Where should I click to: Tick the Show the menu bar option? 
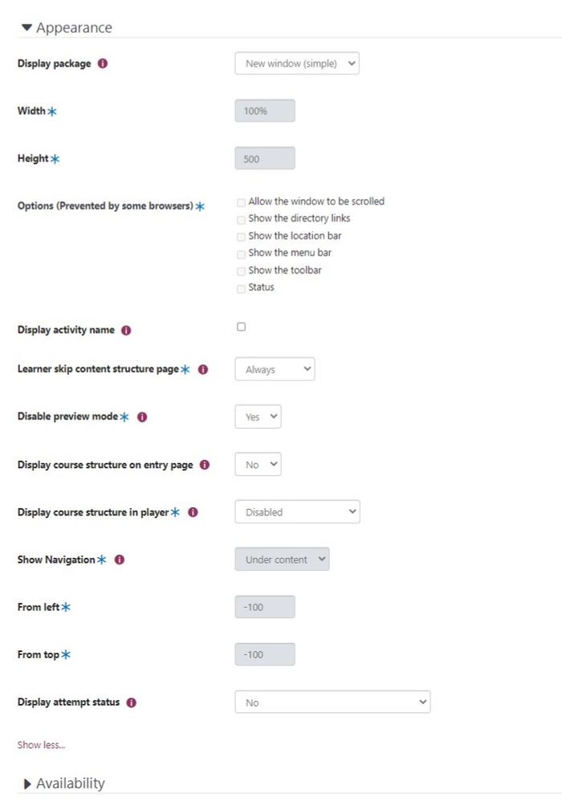[241, 254]
